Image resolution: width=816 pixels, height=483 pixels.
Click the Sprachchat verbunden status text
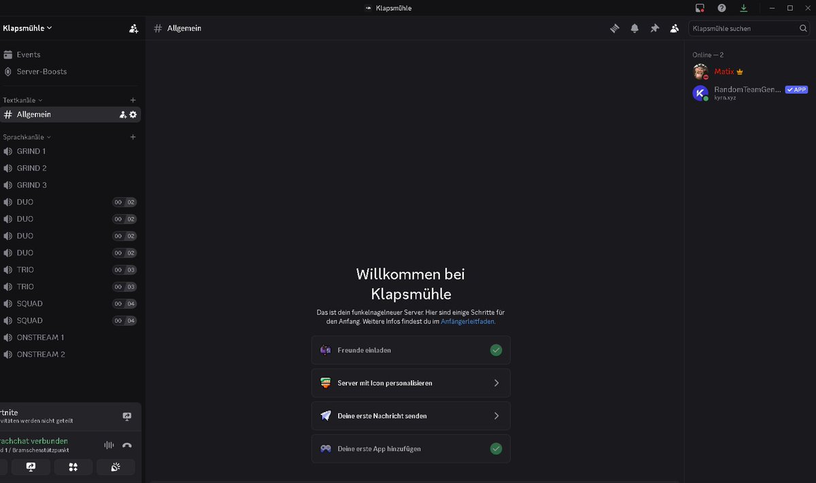click(34, 441)
